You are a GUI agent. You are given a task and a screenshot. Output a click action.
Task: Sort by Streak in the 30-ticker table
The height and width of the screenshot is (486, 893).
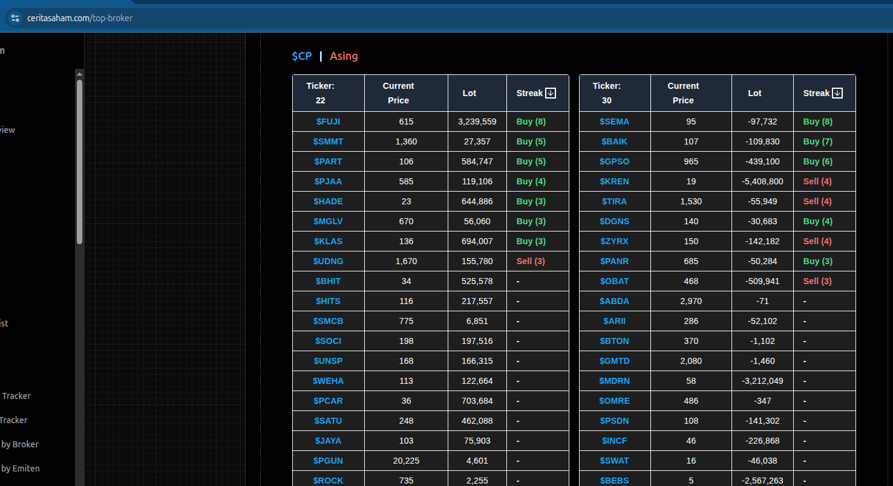[x=837, y=93]
